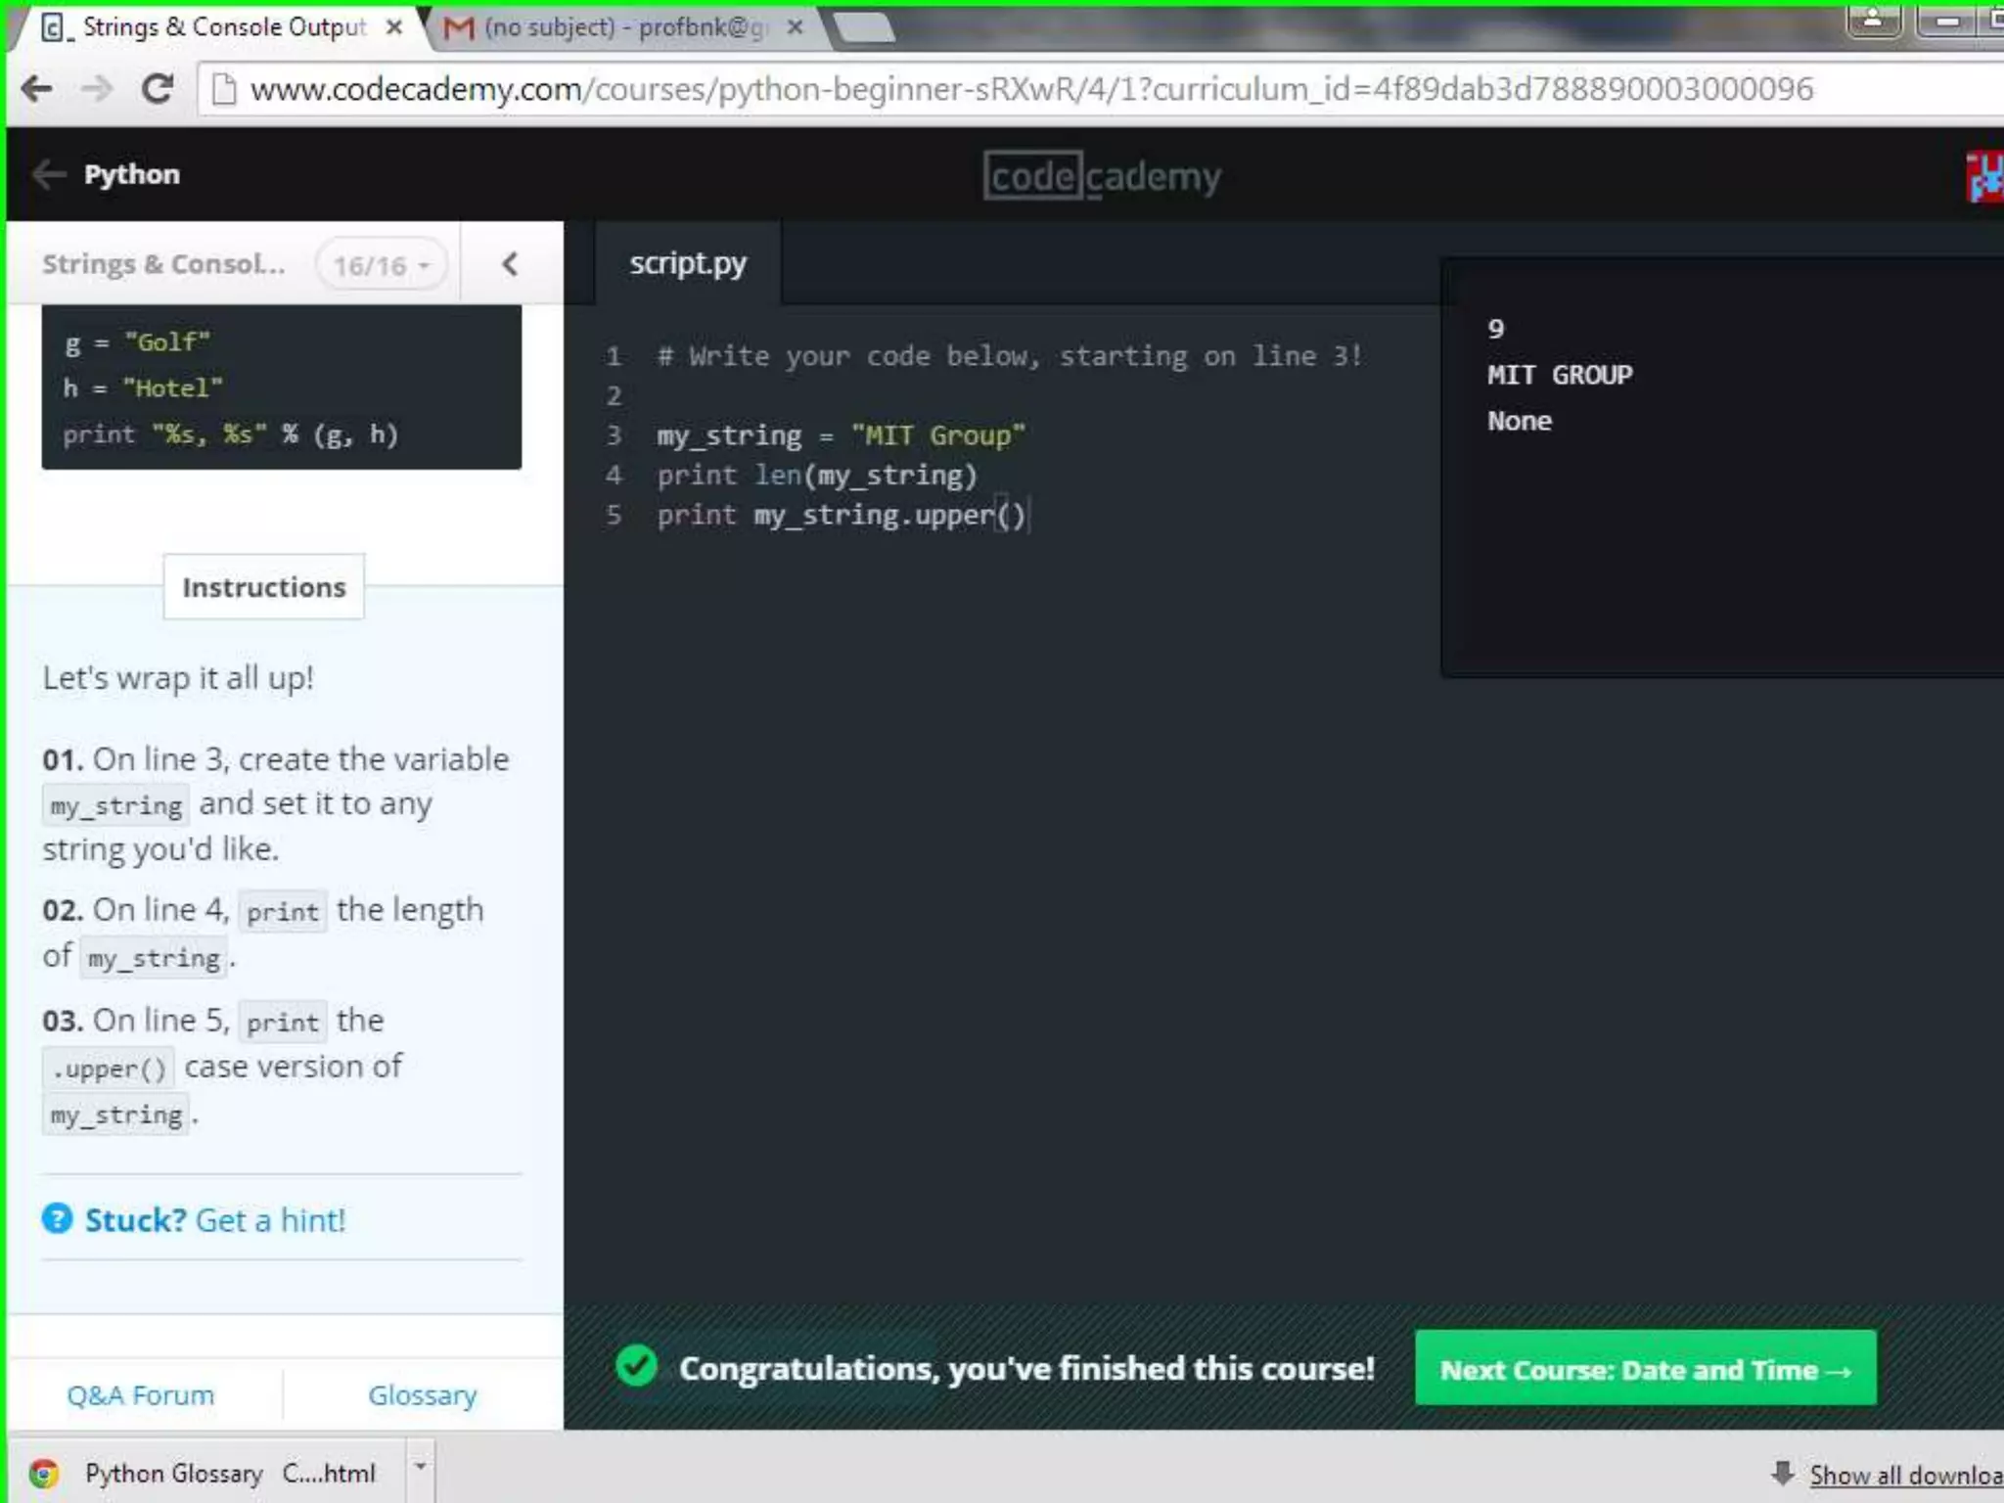
Task: Close the Gmail no subject tab
Action: 796,27
